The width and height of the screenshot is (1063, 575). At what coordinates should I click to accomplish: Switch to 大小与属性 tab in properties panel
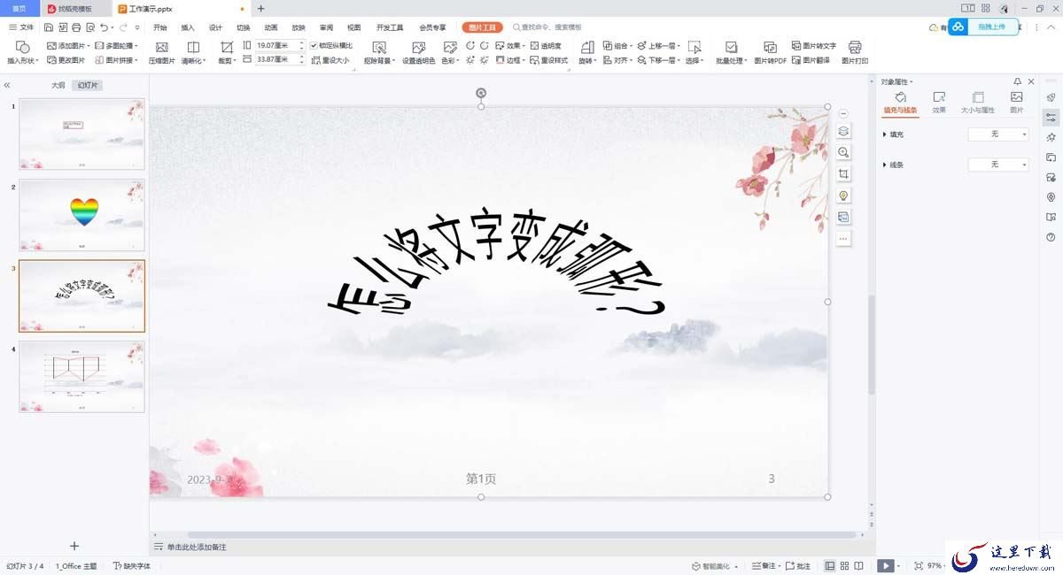978,102
